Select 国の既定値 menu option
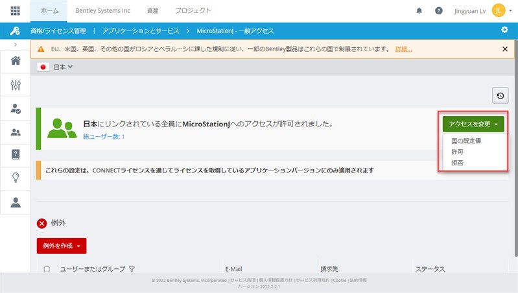The height and width of the screenshot is (293, 518). [x=466, y=141]
